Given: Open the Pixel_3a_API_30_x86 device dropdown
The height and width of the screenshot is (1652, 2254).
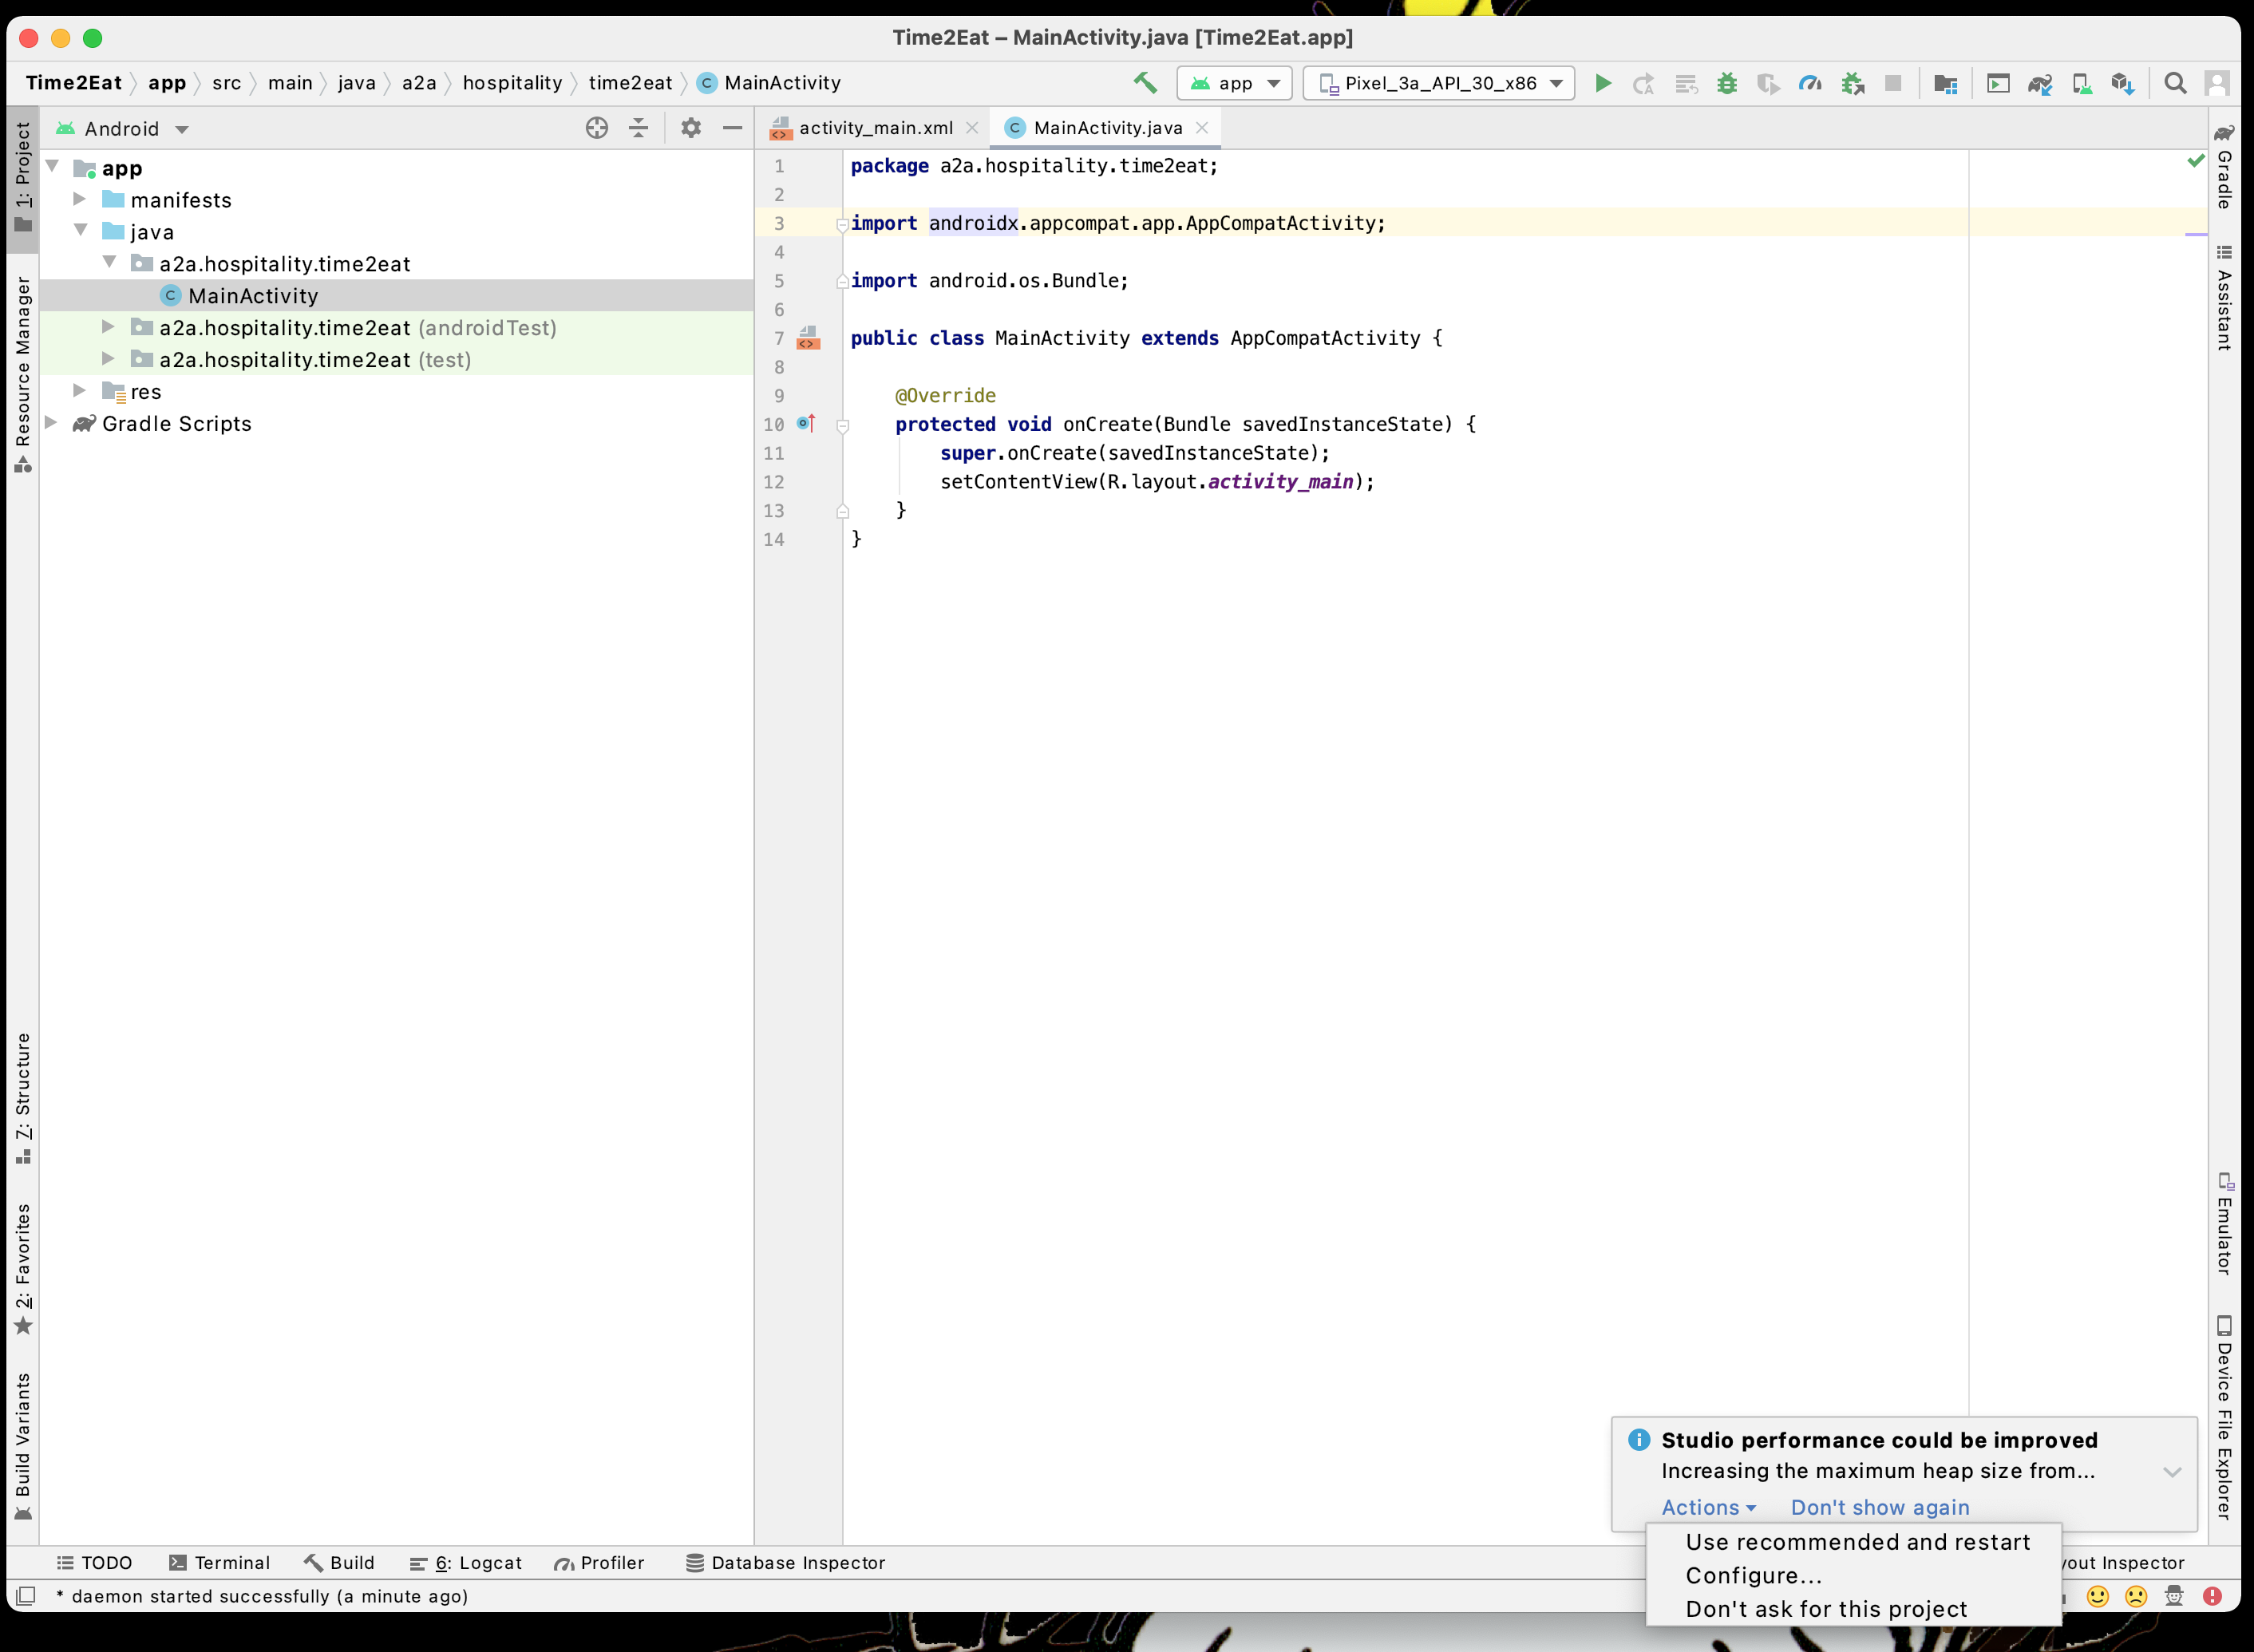Looking at the screenshot, I should pyautogui.click(x=1440, y=83).
